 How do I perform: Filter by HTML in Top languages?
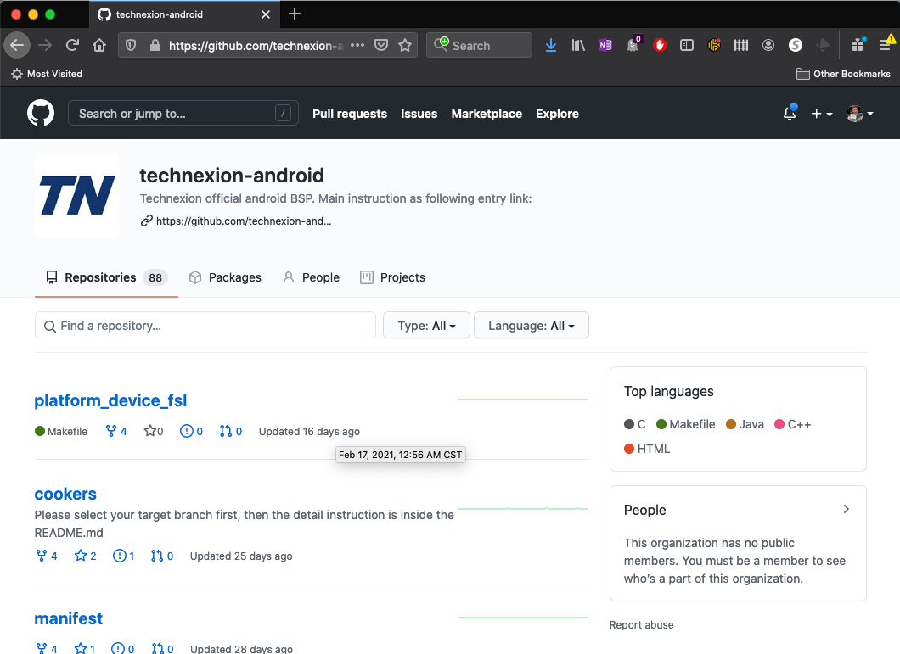pos(647,449)
